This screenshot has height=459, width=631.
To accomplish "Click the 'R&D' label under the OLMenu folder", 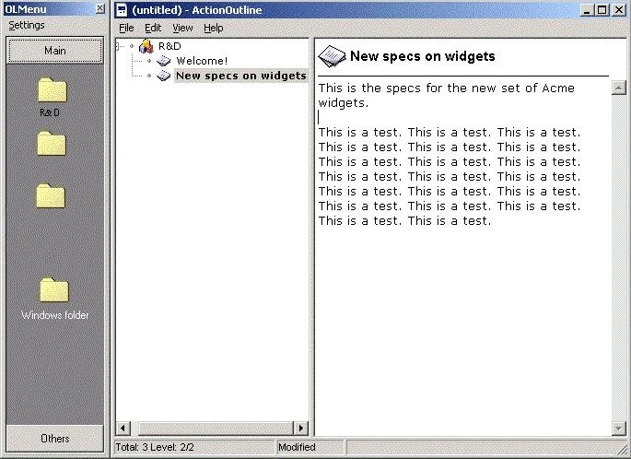I will tap(50, 112).
